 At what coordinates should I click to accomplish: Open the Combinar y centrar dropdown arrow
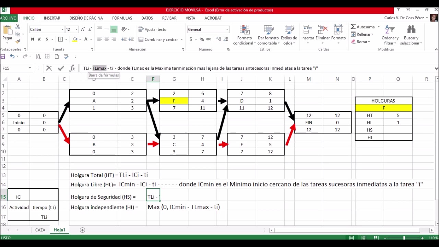[182, 39]
